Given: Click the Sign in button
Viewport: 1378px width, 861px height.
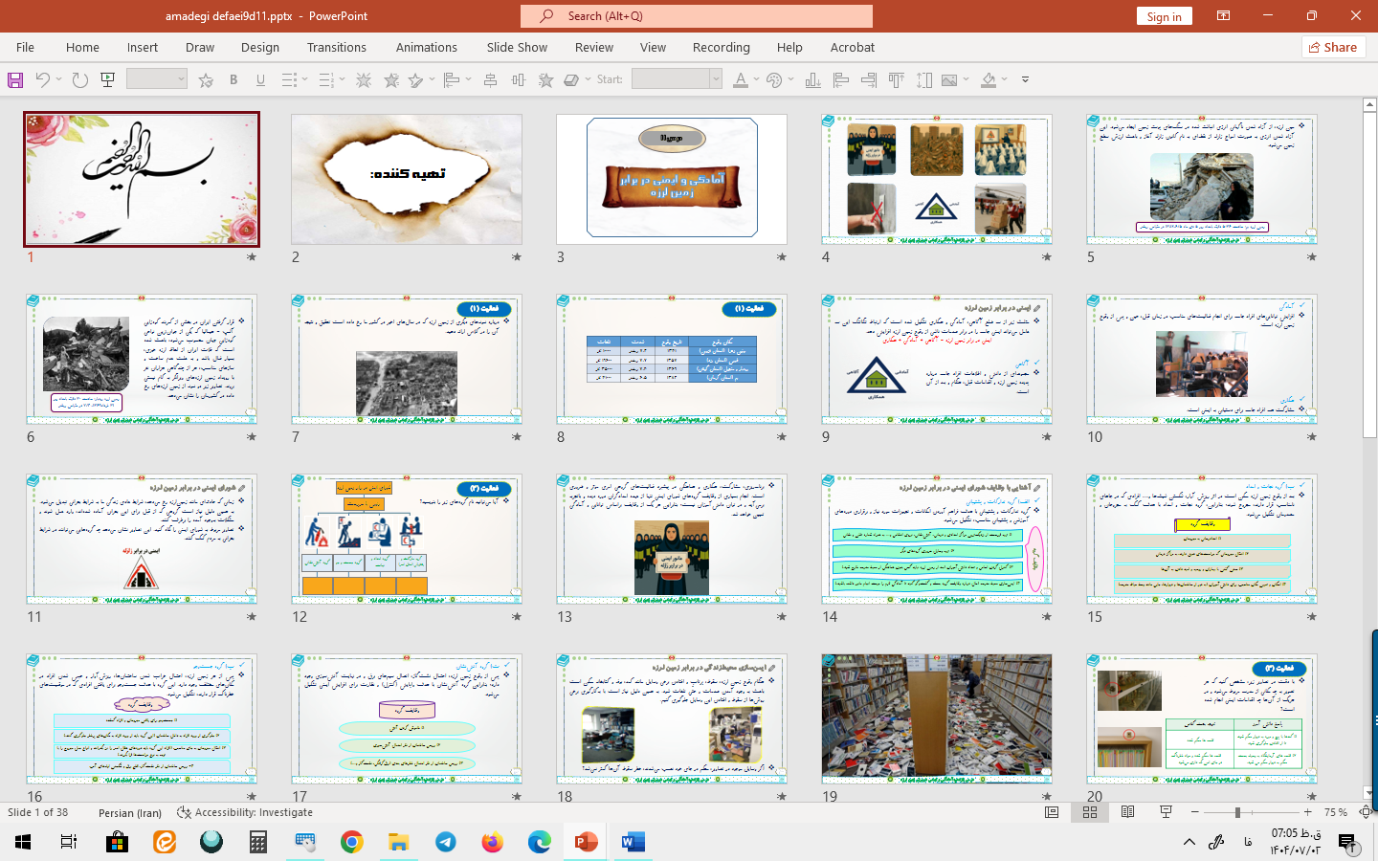Looking at the screenshot, I should (1164, 16).
